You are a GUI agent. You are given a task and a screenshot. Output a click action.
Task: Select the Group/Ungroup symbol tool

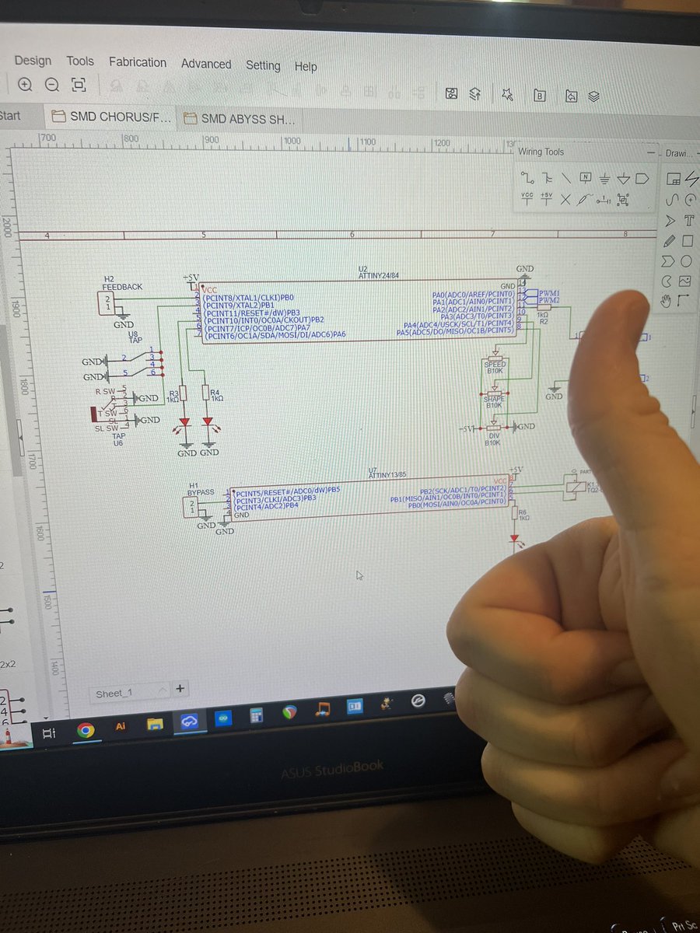[623, 200]
